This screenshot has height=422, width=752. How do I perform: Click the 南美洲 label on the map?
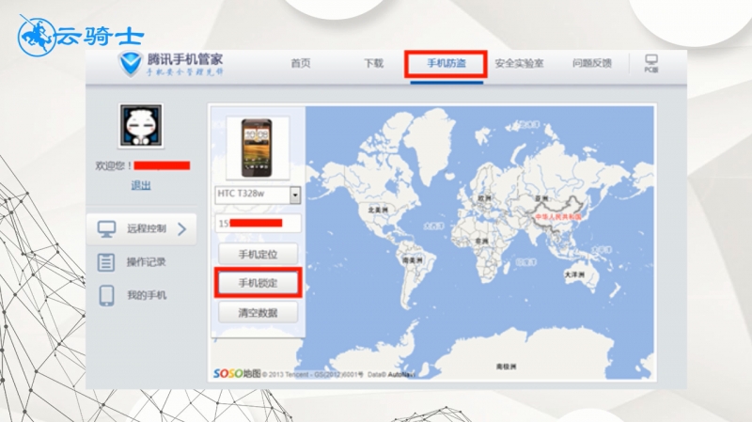point(413,260)
